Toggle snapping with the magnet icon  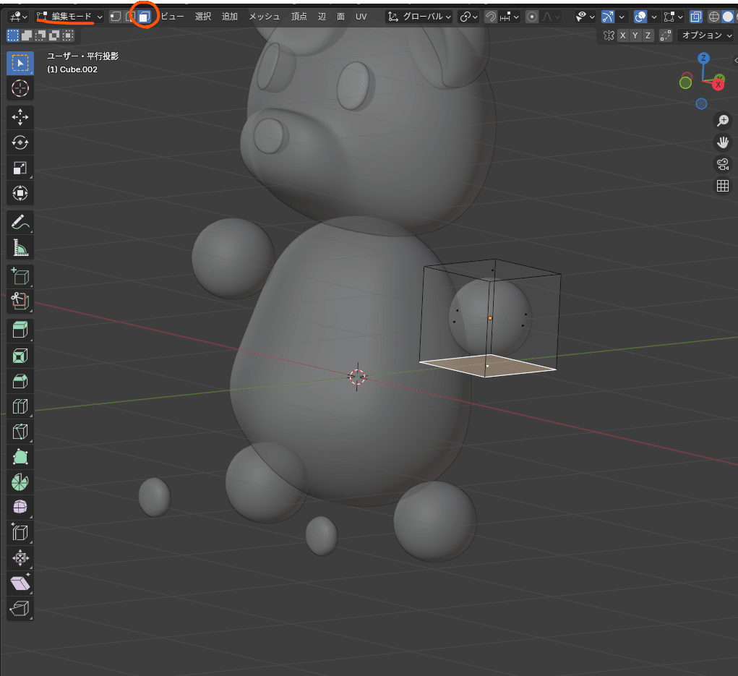click(x=491, y=17)
